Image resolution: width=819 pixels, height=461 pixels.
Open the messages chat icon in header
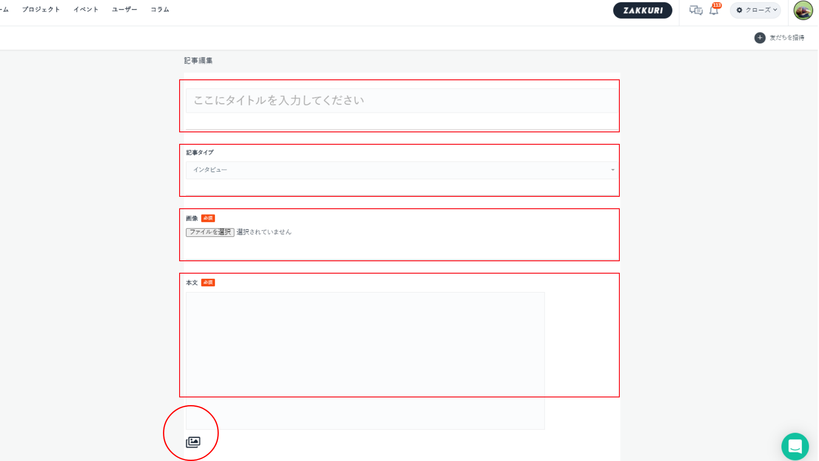[x=696, y=10]
